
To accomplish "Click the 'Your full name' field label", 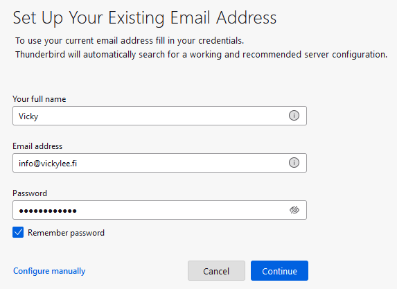I will click(x=39, y=99).
